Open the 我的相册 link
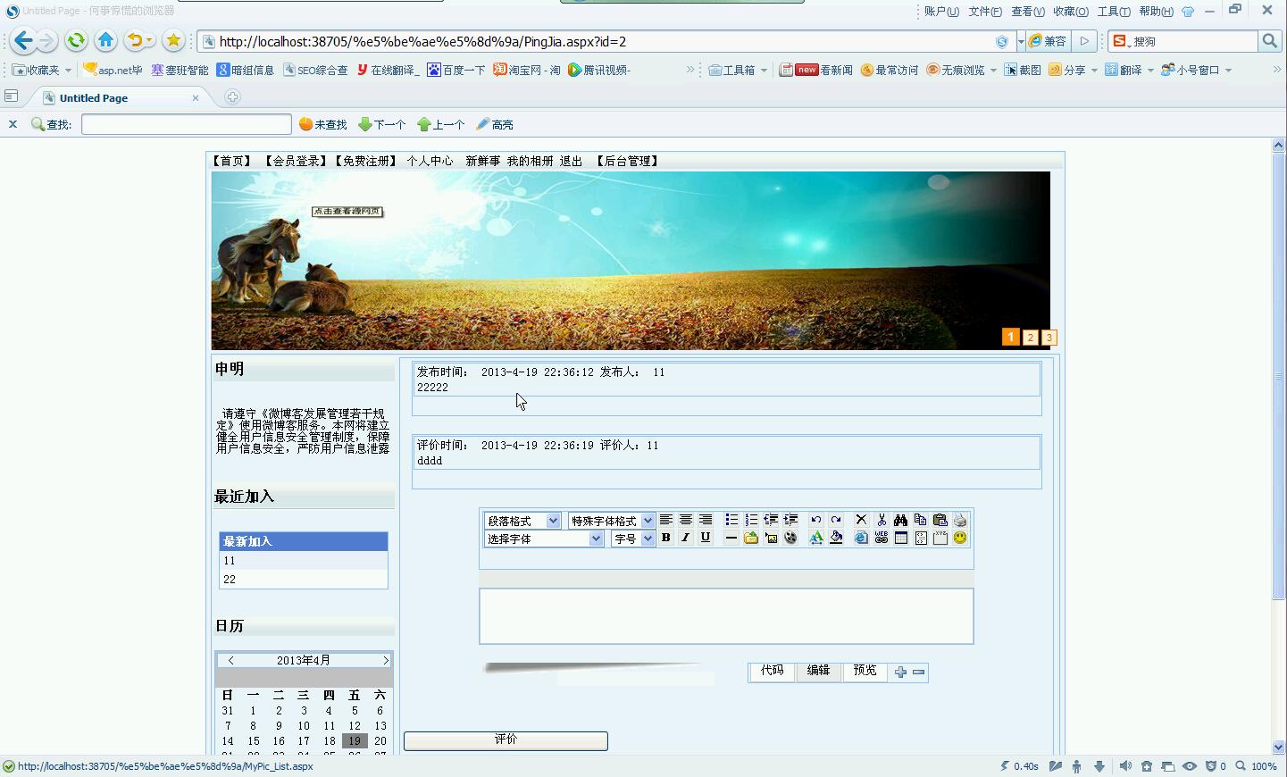 [x=531, y=161]
